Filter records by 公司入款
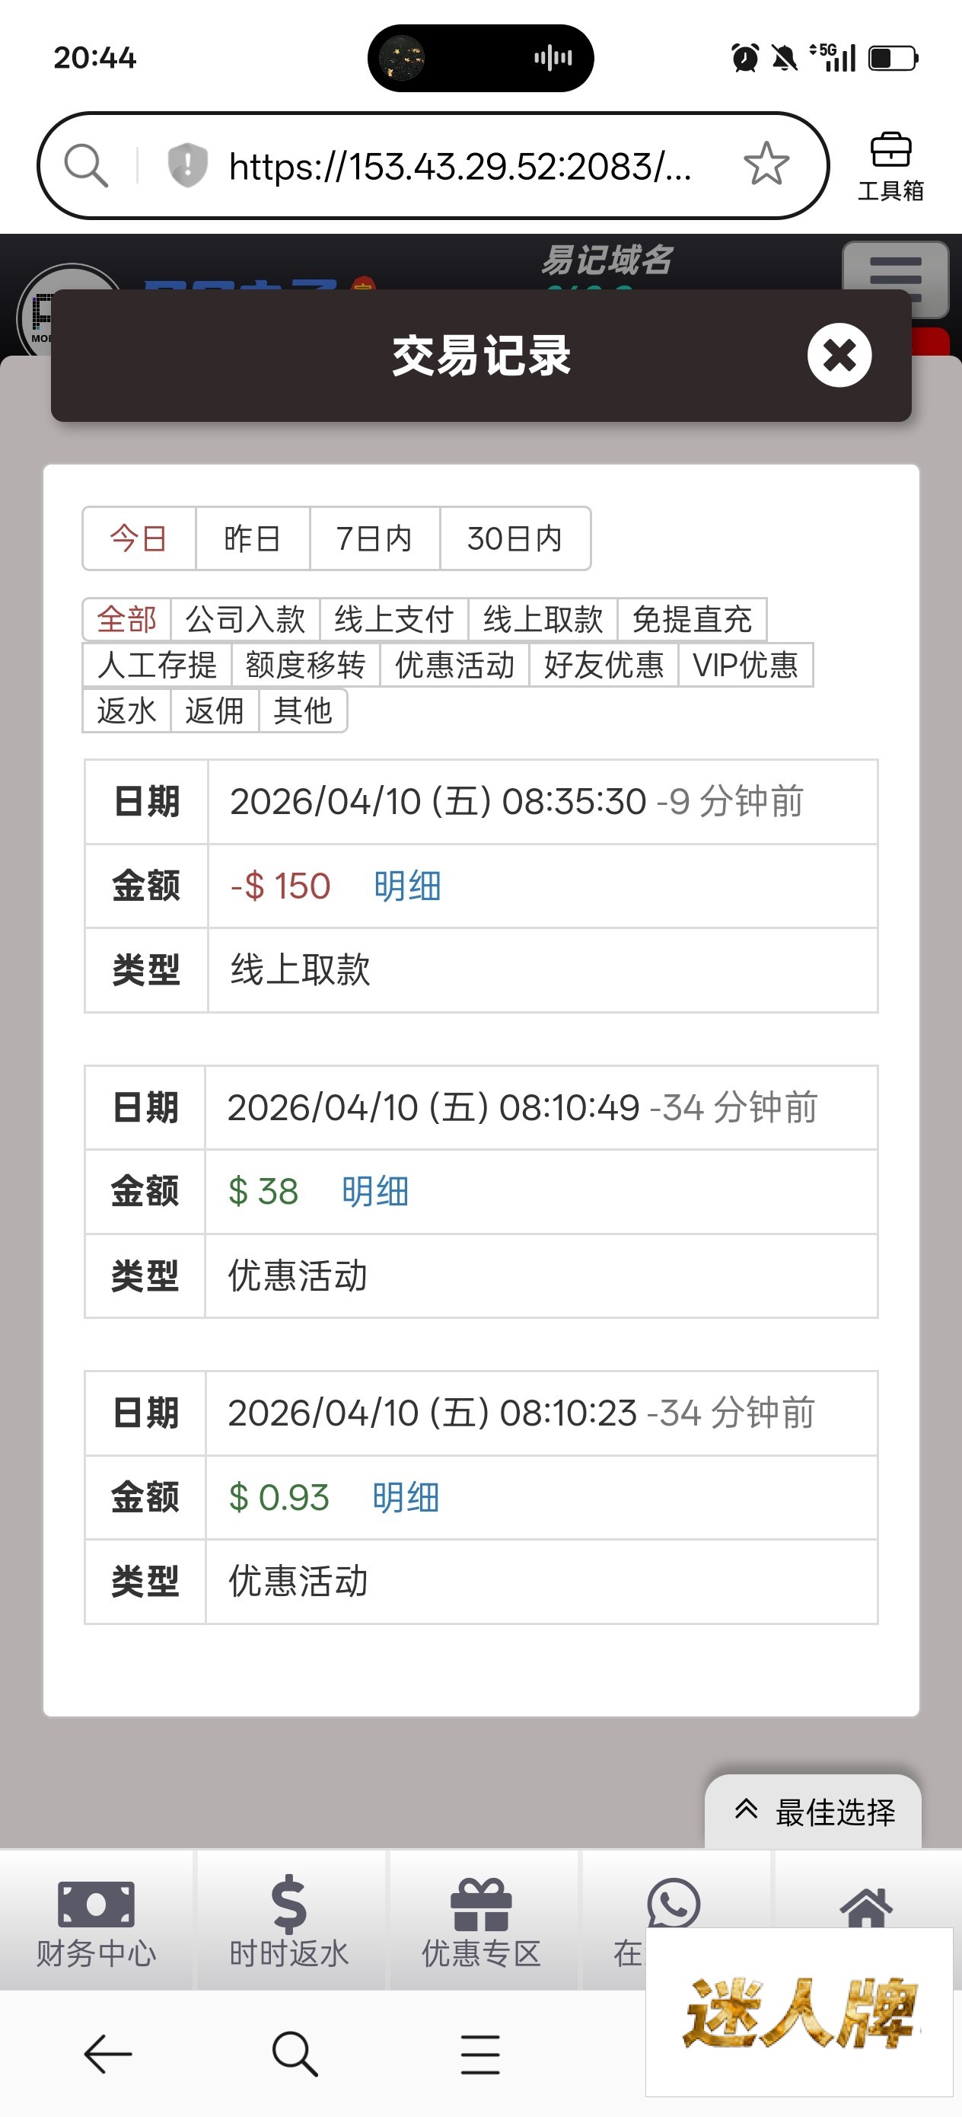The width and height of the screenshot is (962, 2117). point(245,620)
